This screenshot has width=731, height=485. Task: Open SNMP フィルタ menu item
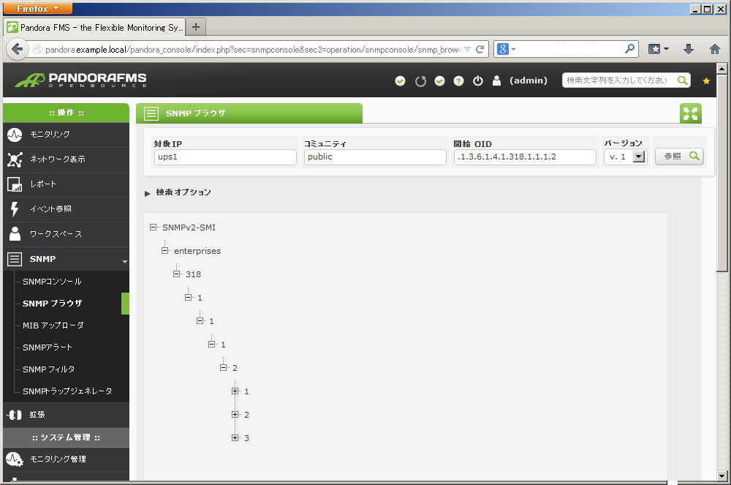click(48, 369)
